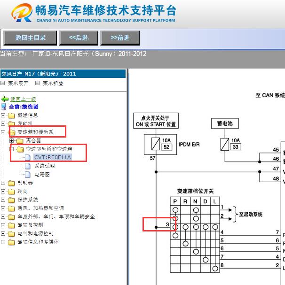The image size is (285, 285).
Task: Click the 变速箱和传动系 folder icon
Action: pyautogui.click(x=12, y=132)
